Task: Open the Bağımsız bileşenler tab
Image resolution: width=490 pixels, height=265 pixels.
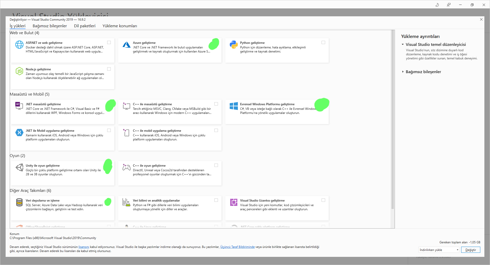Action: [50, 26]
